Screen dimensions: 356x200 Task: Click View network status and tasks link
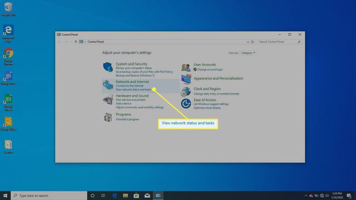pyautogui.click(x=133, y=90)
